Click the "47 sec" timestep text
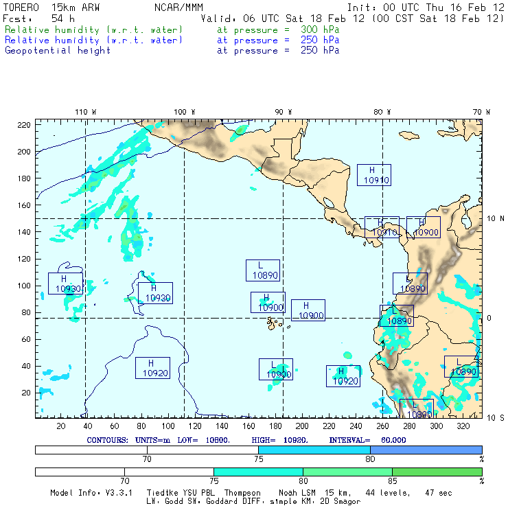The height and width of the screenshot is (508, 508). 439,493
